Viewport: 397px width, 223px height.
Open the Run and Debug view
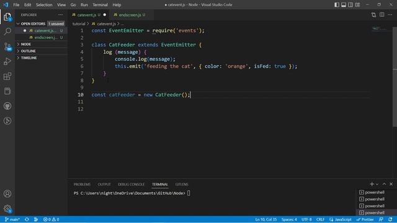click(x=7, y=61)
